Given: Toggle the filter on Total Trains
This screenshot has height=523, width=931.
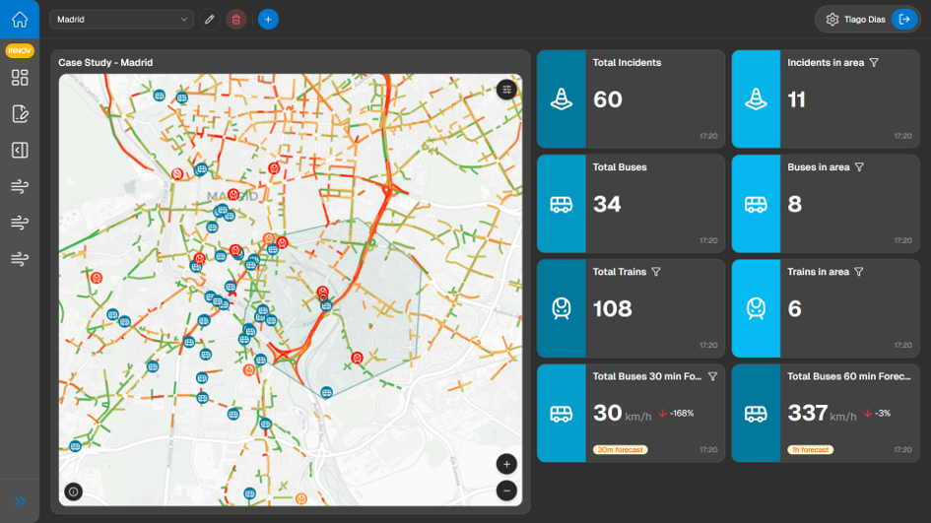Looking at the screenshot, I should coord(656,272).
